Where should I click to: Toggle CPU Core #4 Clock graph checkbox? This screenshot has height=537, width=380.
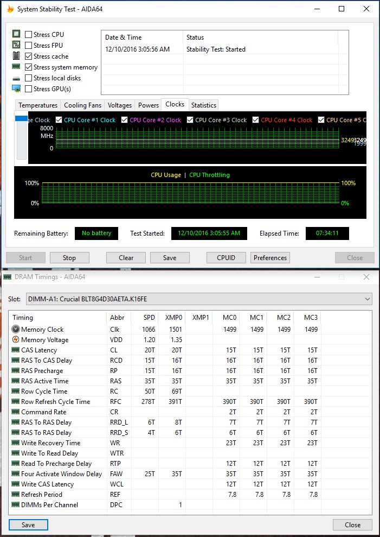(255, 120)
